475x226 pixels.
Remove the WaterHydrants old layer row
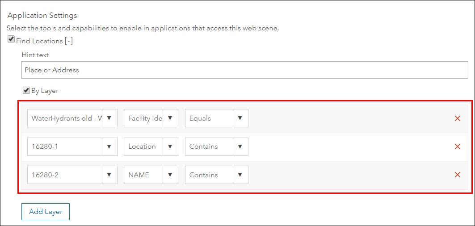457,118
